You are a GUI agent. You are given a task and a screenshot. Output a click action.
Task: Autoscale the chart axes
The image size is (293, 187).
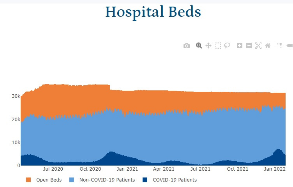click(x=258, y=46)
